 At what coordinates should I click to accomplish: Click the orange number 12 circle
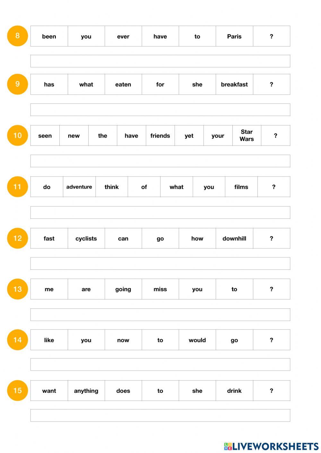17,238
